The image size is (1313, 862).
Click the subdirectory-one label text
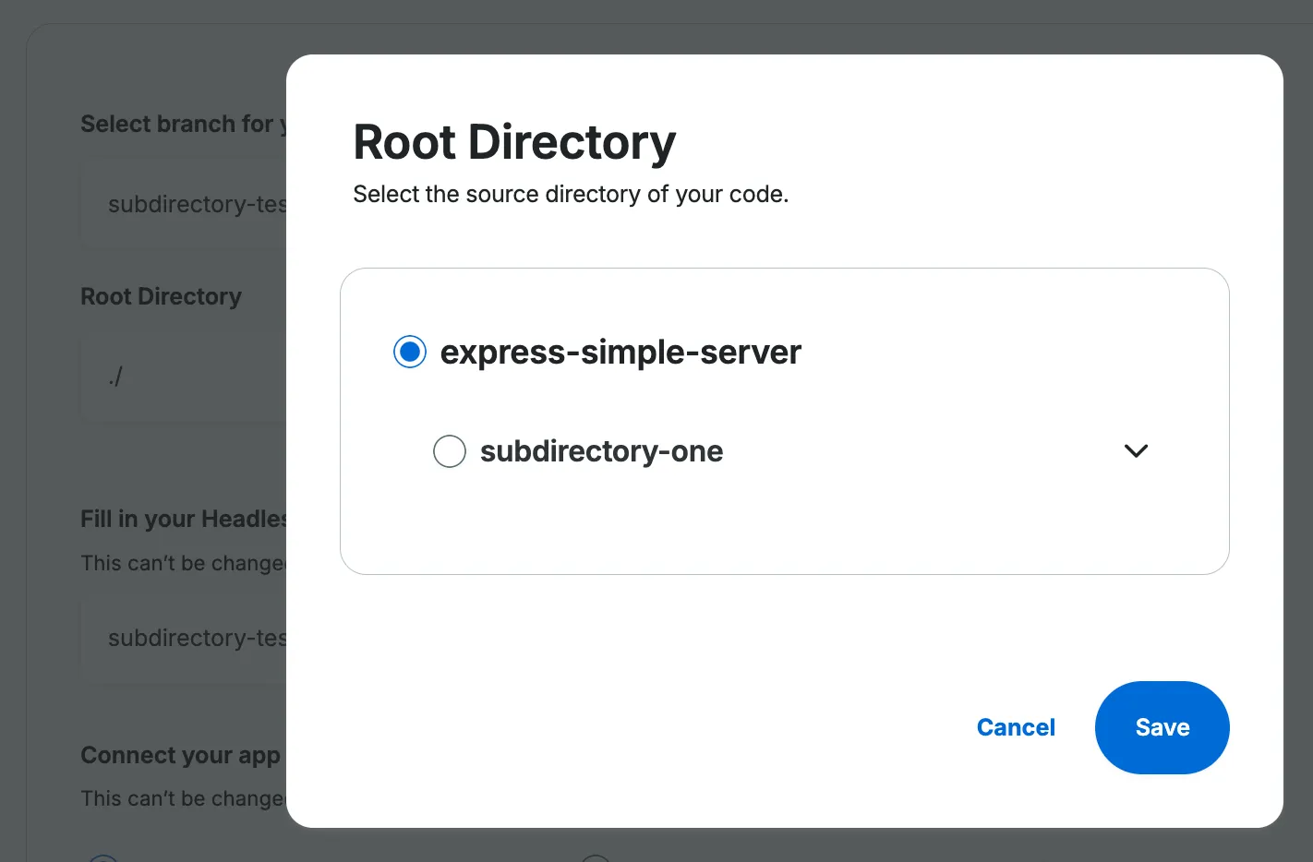[x=601, y=451]
